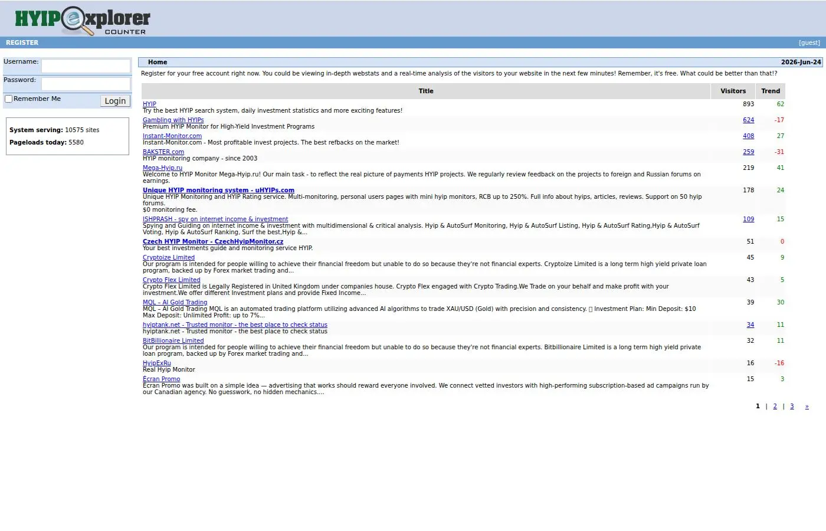The height and width of the screenshot is (531, 826).
Task: Focus the Password input field
Action: click(86, 84)
